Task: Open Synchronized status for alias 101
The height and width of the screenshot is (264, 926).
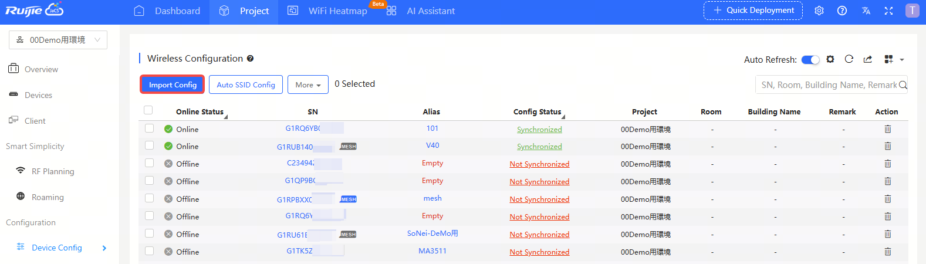Action: pos(539,130)
